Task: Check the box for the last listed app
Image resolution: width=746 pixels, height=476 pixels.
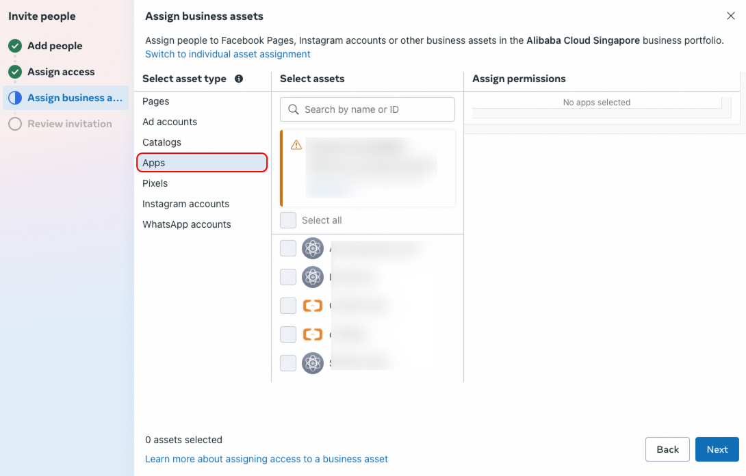Action: 288,363
